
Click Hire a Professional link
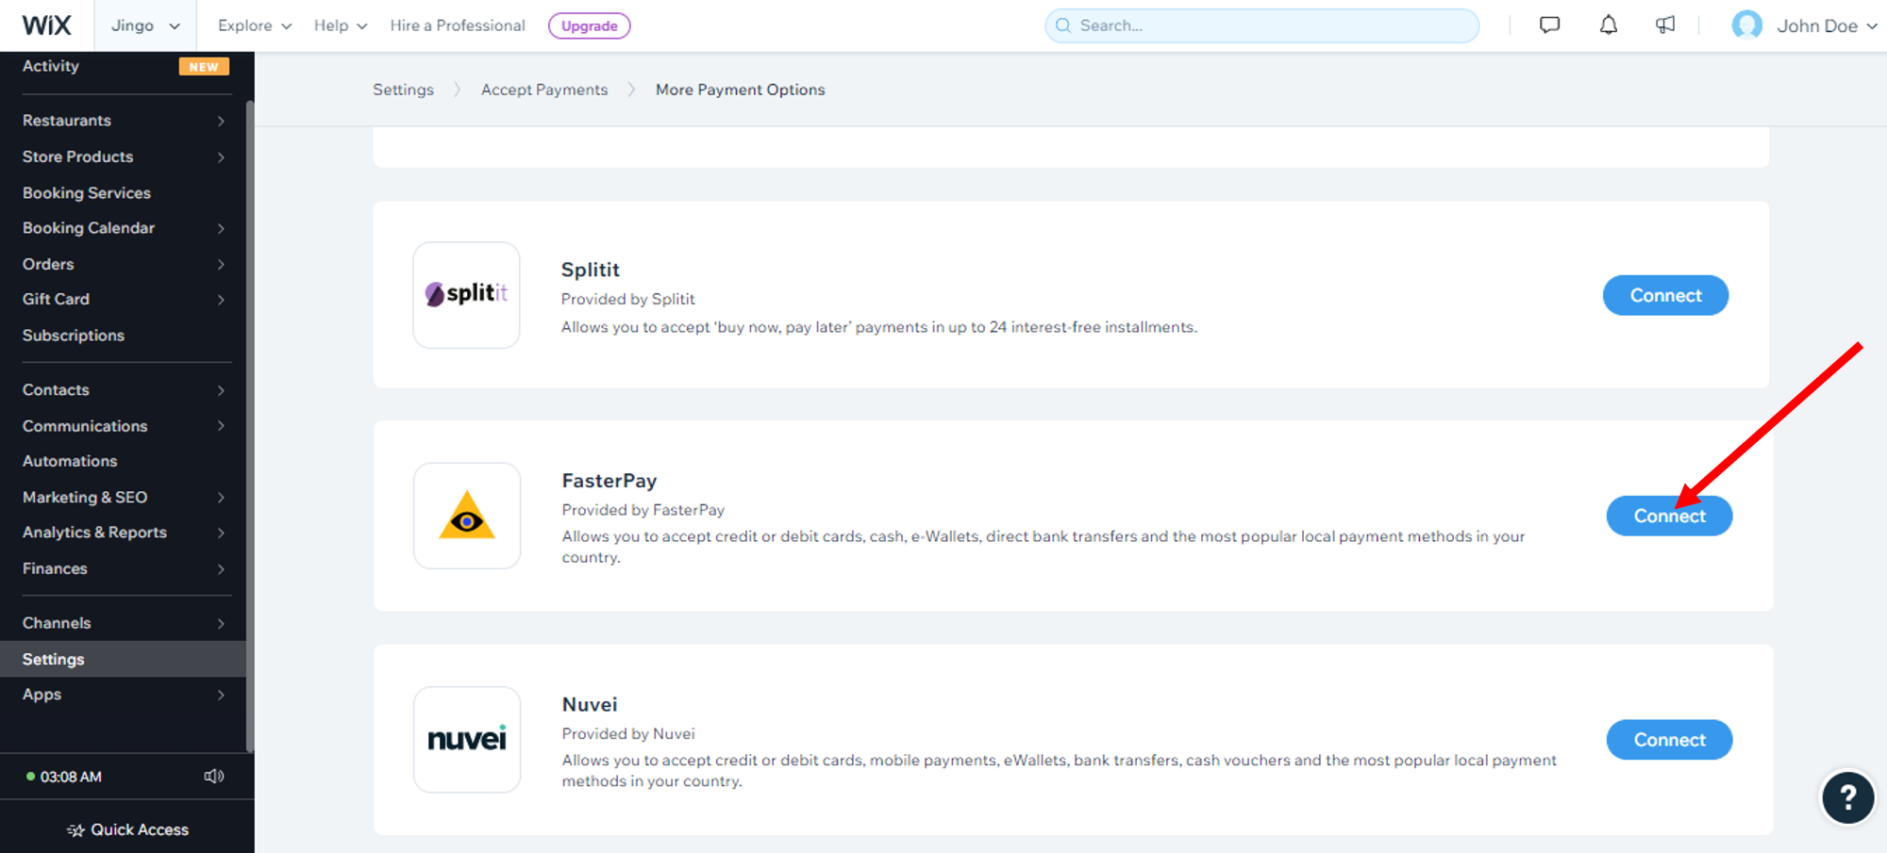[458, 25]
